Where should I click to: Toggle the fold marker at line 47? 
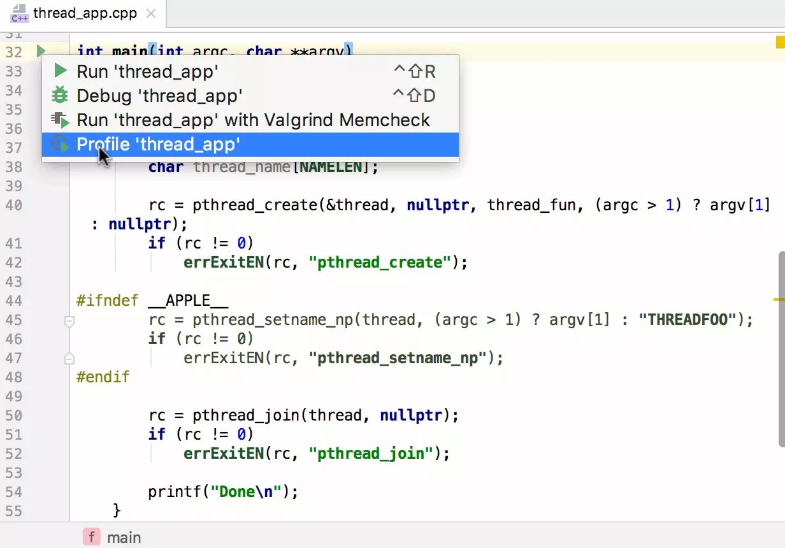tap(69, 359)
